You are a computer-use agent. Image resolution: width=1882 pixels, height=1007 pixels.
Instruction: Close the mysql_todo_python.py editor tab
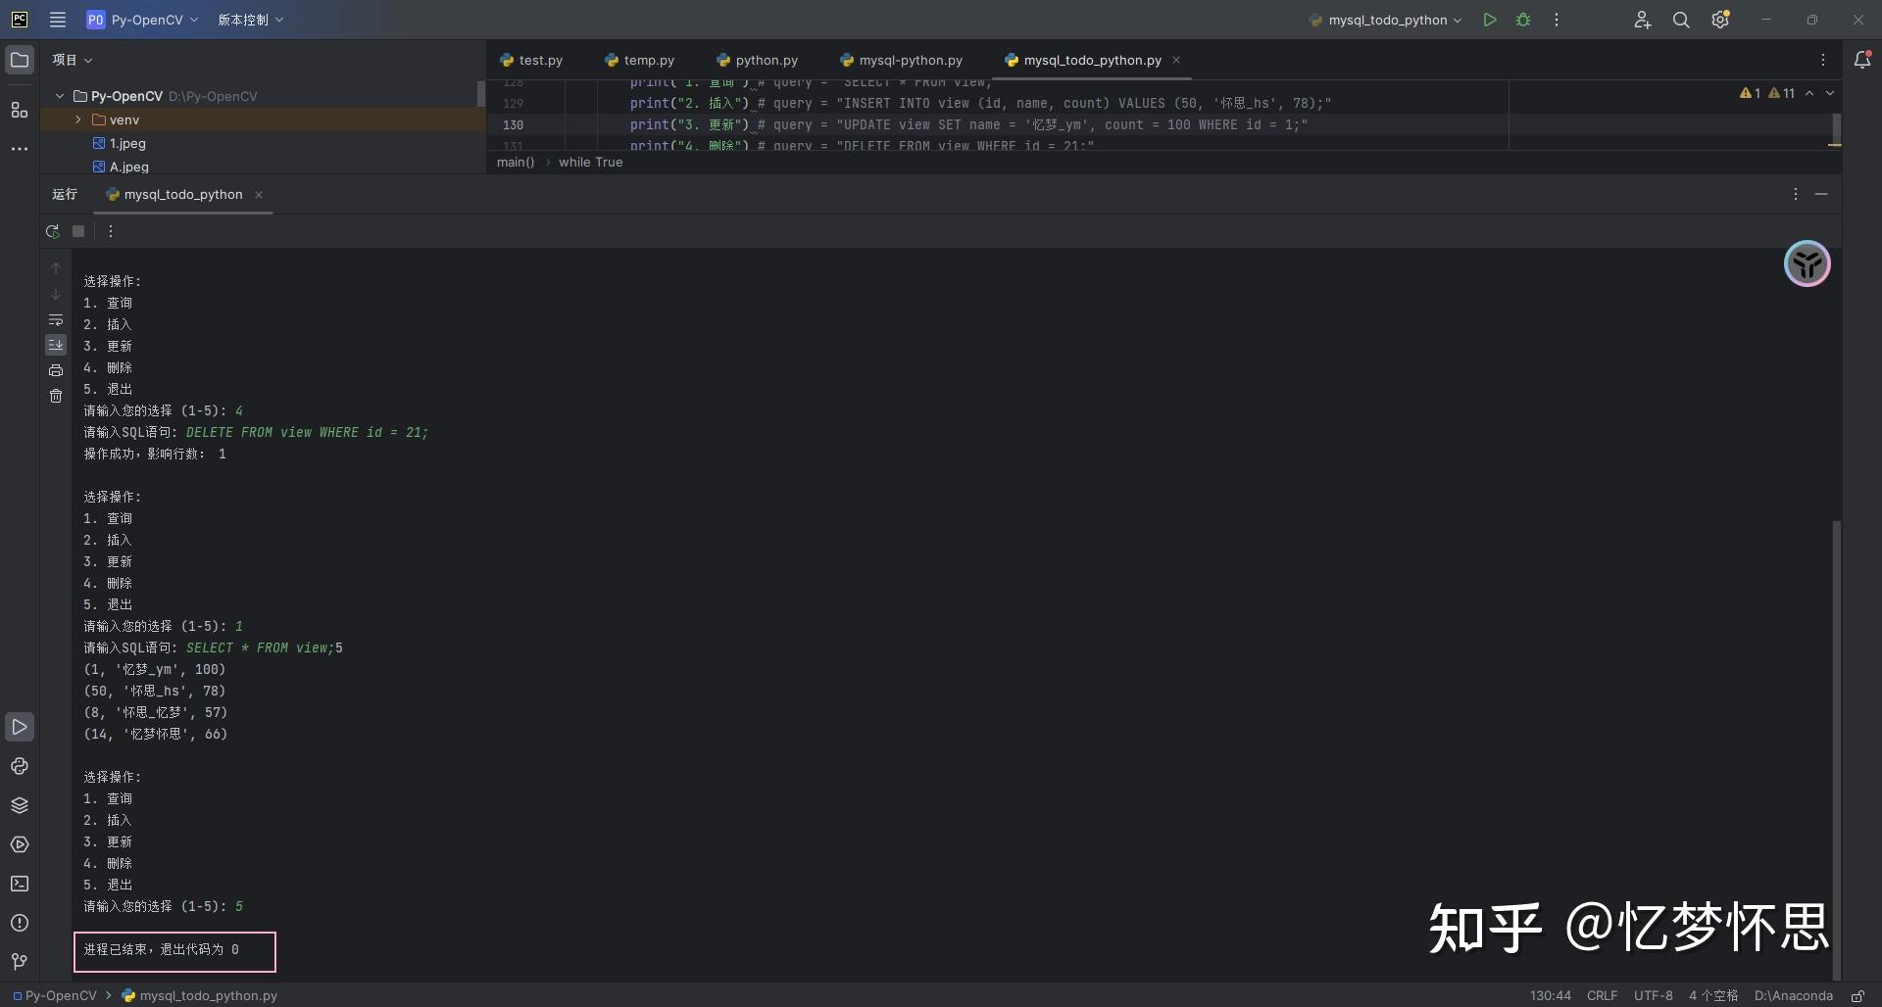pyautogui.click(x=1176, y=60)
